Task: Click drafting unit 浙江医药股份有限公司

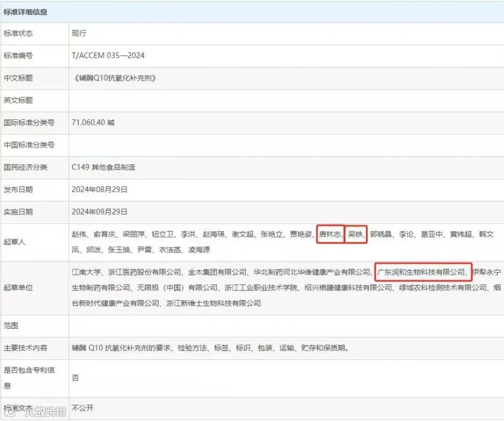Action: 144,272
